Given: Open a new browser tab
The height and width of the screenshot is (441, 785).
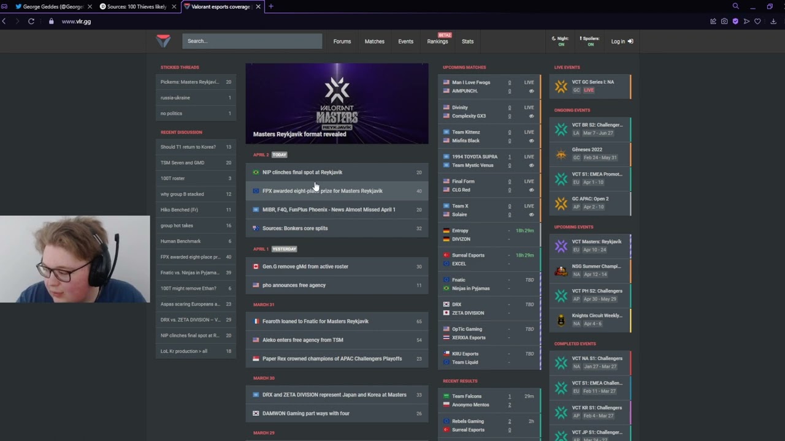Looking at the screenshot, I should point(270,7).
